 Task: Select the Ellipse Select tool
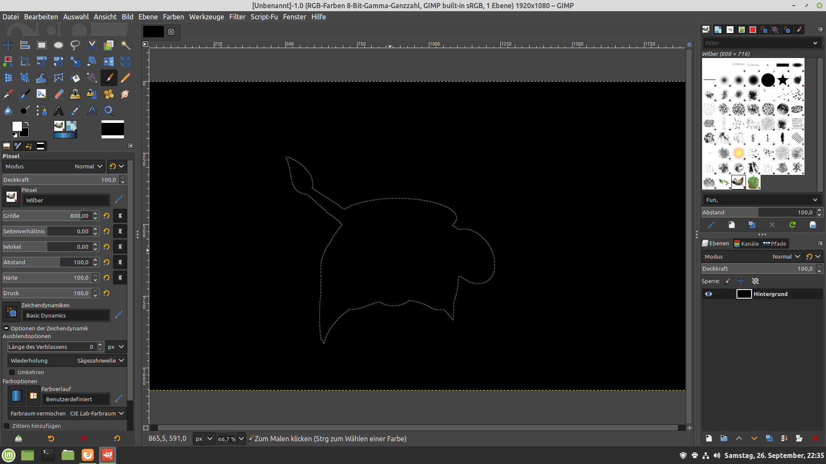(59, 45)
